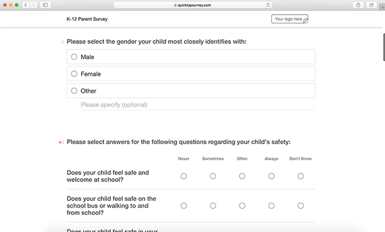Viewport: 385px width, 232px height.
Task: Click the edit icon on logo placeholder
Action: click(x=306, y=21)
